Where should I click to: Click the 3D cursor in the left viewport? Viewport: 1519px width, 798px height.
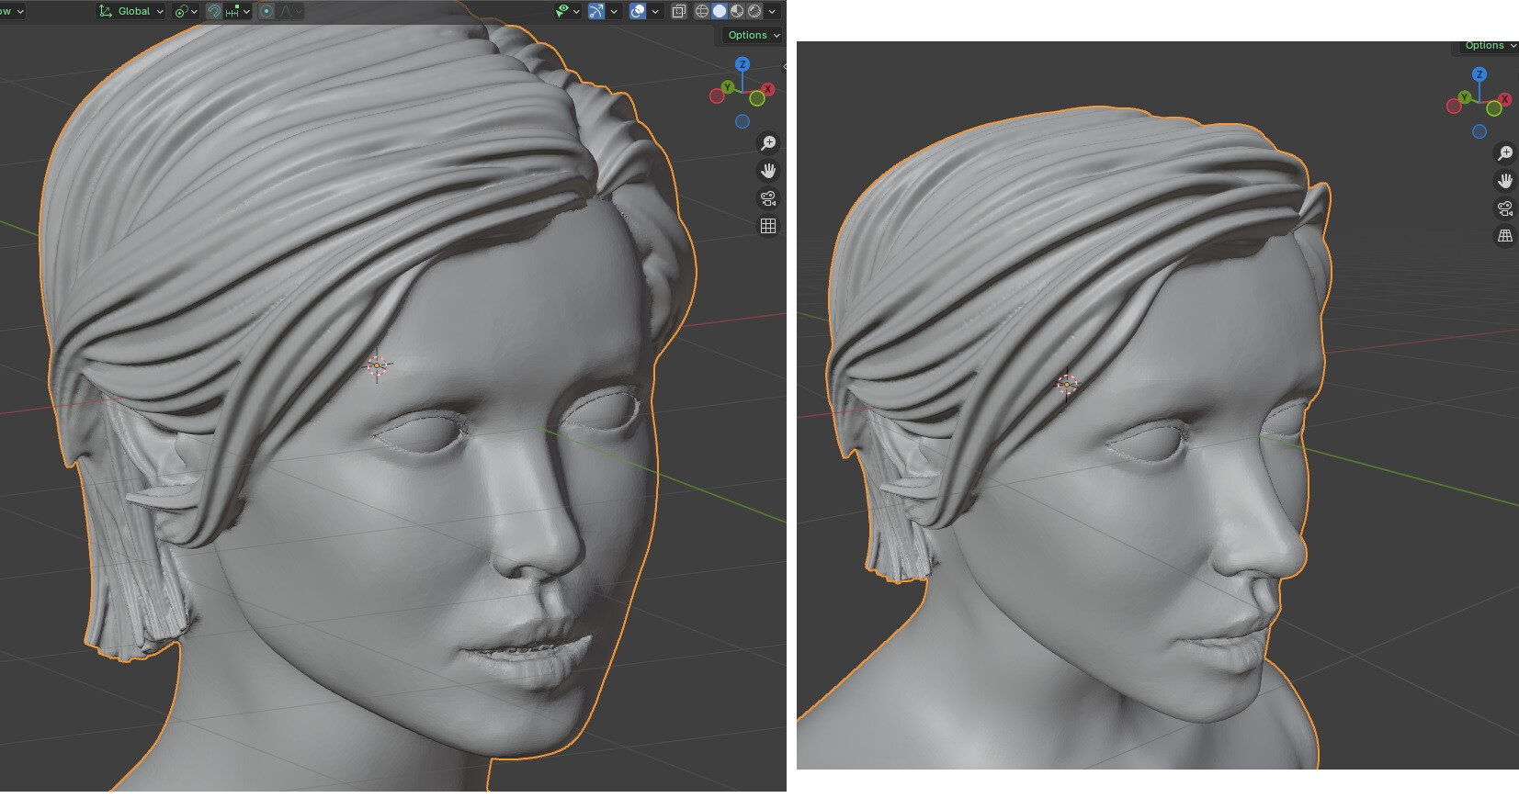tap(377, 365)
